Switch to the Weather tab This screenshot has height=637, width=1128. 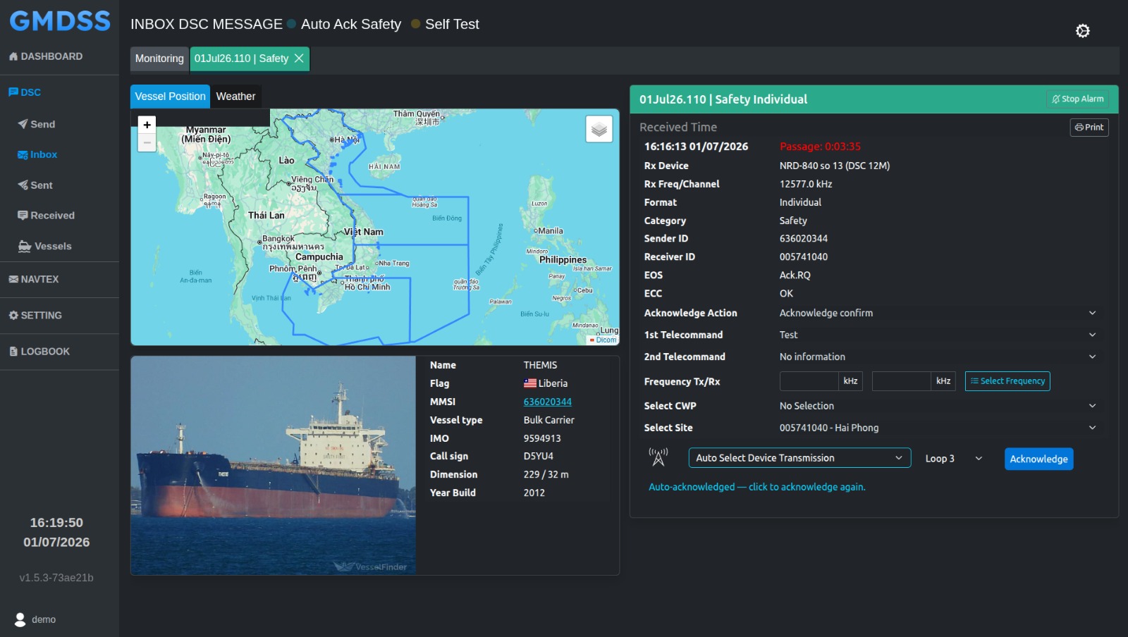(x=235, y=97)
